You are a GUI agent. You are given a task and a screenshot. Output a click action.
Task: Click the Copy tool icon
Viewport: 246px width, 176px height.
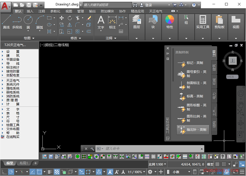61,25
